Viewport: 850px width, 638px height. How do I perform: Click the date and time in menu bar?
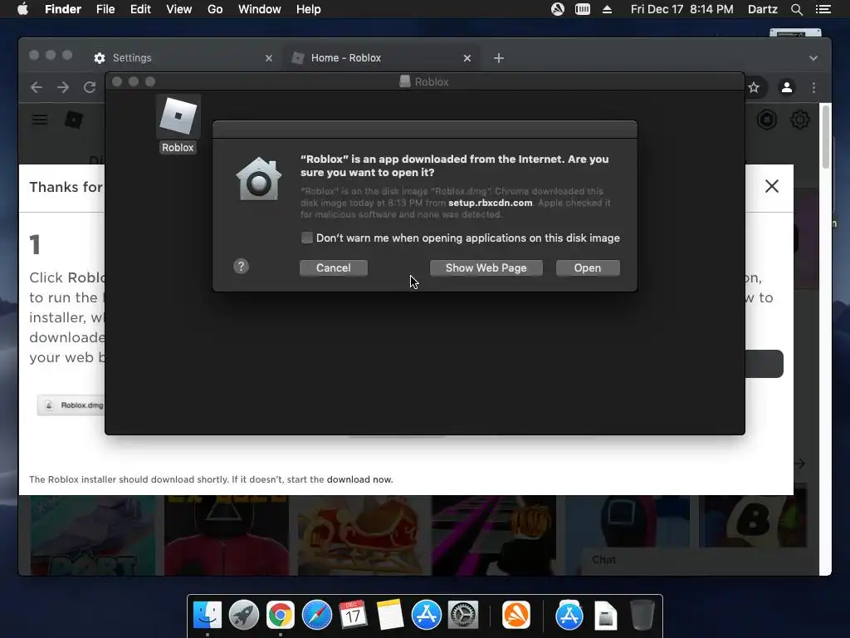click(682, 9)
